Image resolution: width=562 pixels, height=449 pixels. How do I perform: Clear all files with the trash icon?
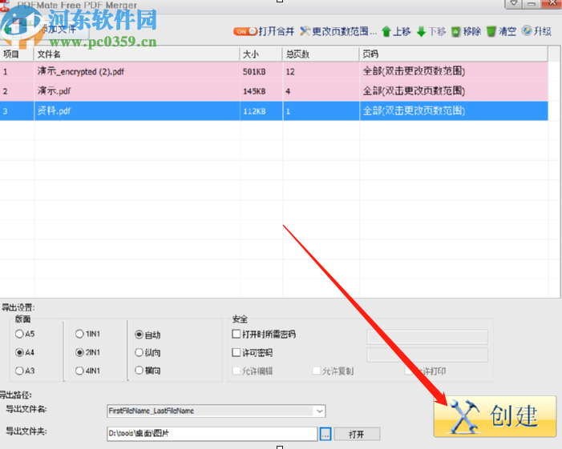point(501,31)
